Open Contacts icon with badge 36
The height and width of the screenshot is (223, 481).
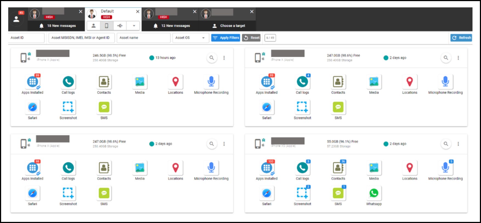click(x=338, y=168)
